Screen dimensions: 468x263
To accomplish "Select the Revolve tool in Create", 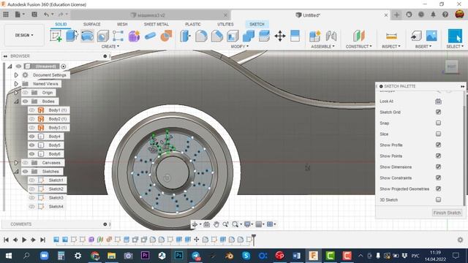I will pos(87,36).
